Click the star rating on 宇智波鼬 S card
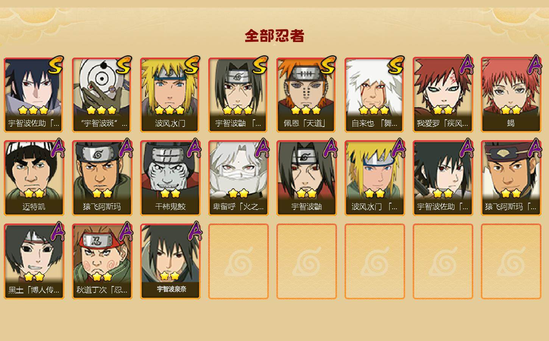Screen dimensions: 549x341 click(x=238, y=110)
